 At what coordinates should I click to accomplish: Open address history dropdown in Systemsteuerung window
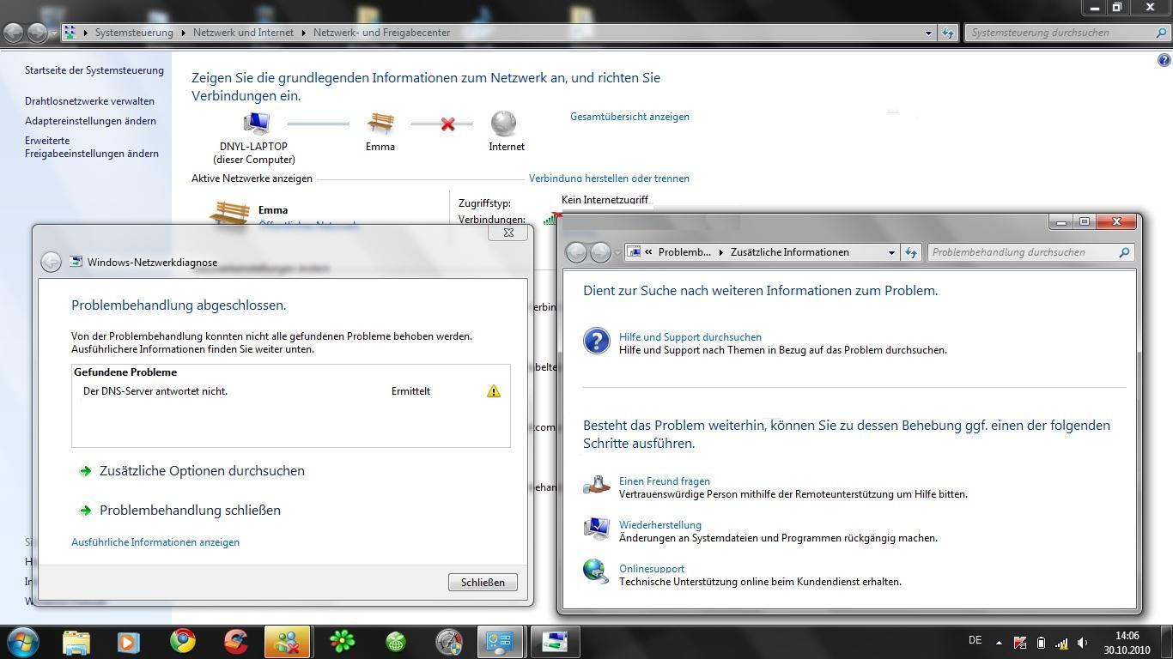coord(928,33)
